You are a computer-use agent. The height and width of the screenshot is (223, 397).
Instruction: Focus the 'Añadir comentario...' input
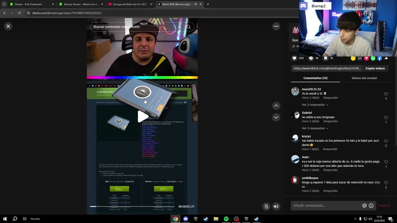coord(326,206)
